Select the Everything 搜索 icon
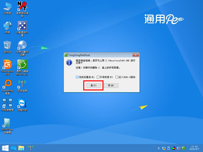The height and width of the screenshot is (152, 203). click(7, 87)
